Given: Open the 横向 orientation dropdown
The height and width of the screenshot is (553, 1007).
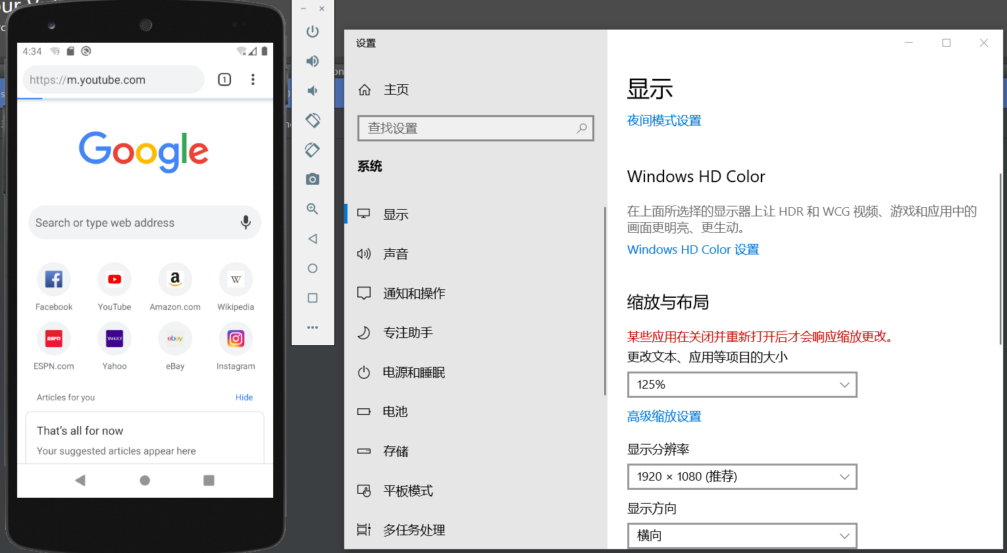Looking at the screenshot, I should pos(742,536).
